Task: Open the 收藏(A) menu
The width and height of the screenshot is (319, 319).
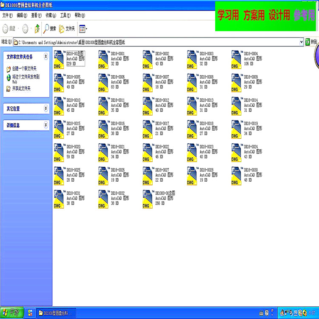Action: [51, 15]
